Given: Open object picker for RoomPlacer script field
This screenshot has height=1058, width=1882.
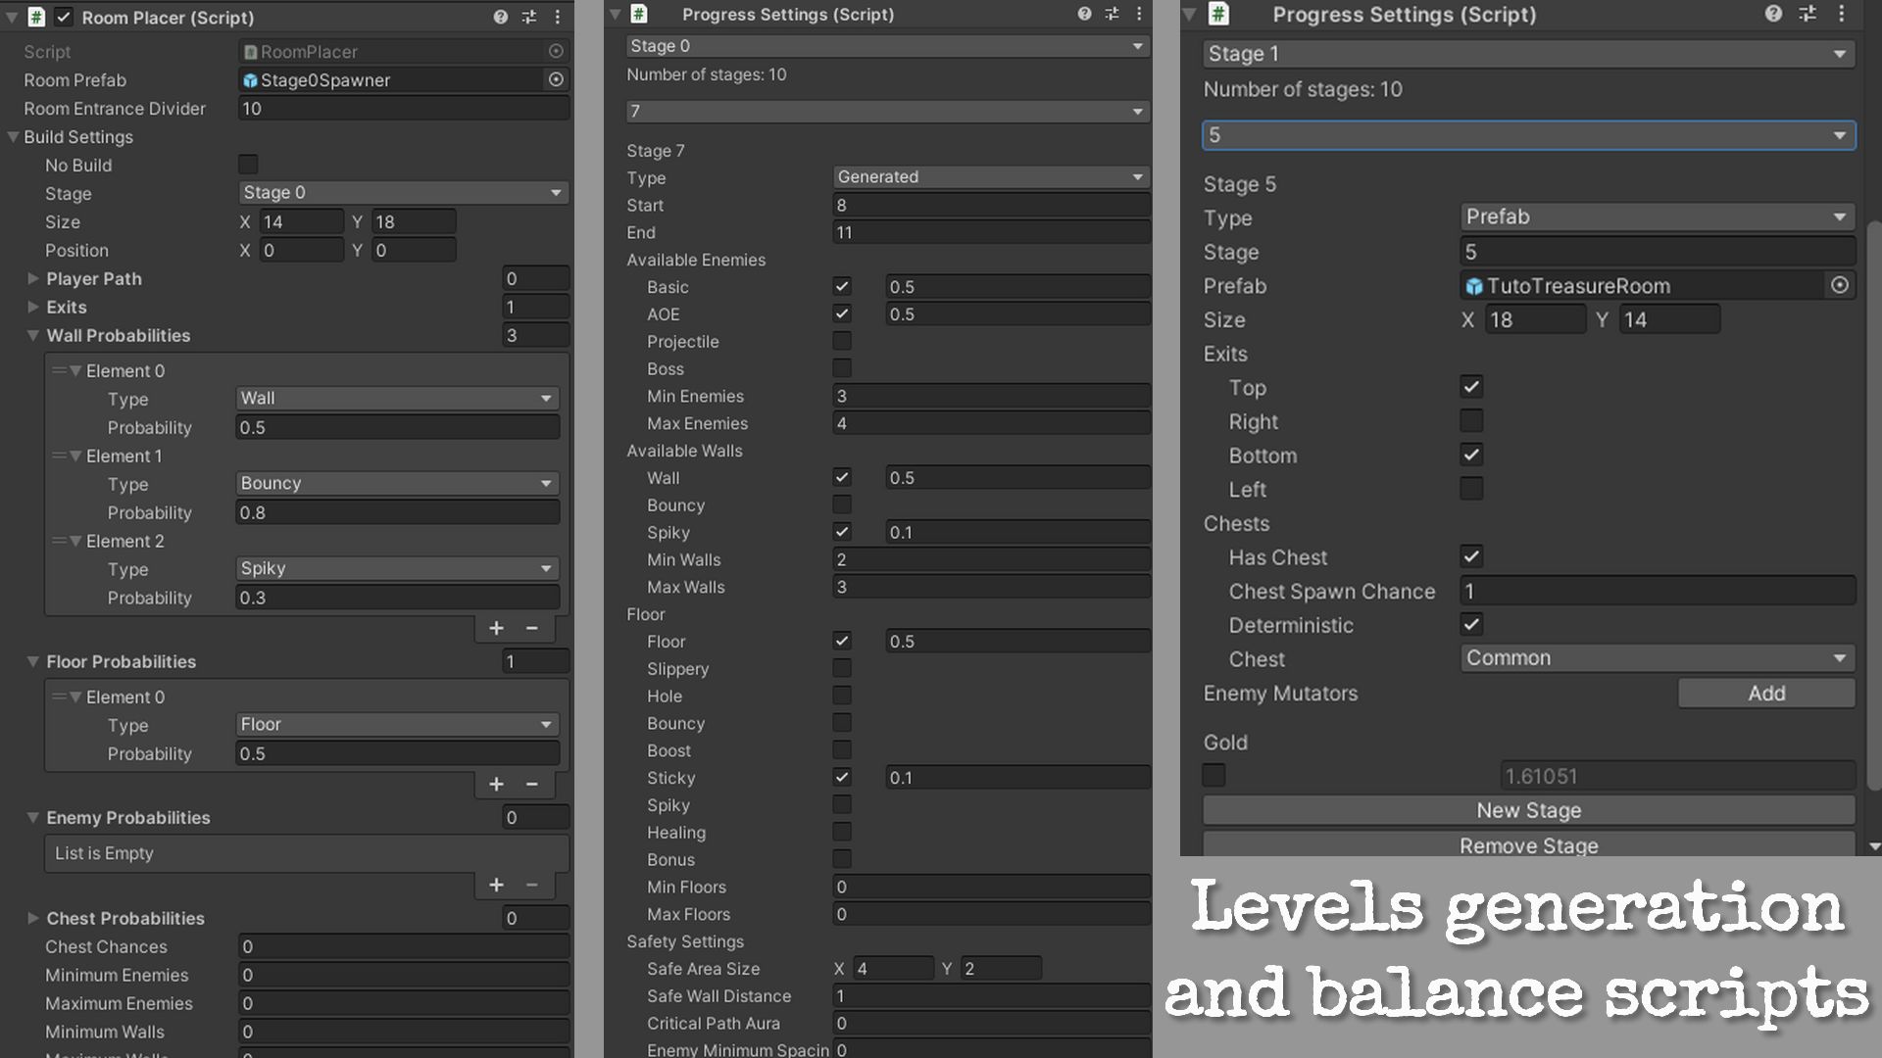Looking at the screenshot, I should [556, 51].
